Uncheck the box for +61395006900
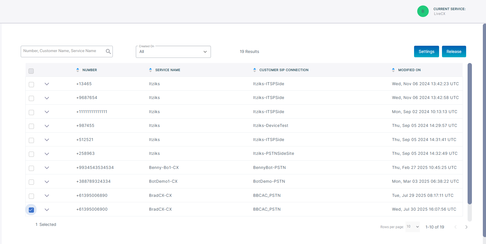This screenshot has width=486, height=244. 31,210
